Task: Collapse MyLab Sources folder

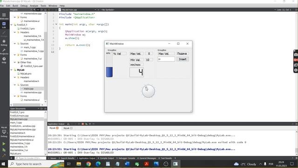Action: point(15,85)
